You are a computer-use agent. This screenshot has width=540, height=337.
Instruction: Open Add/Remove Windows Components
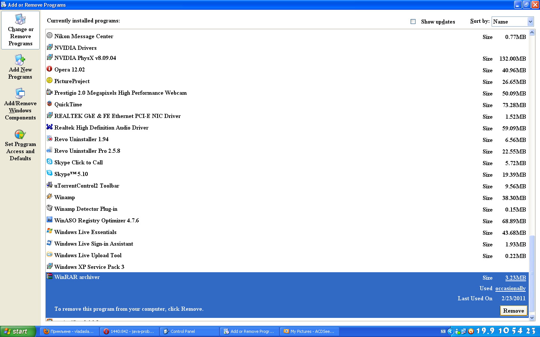point(21,104)
